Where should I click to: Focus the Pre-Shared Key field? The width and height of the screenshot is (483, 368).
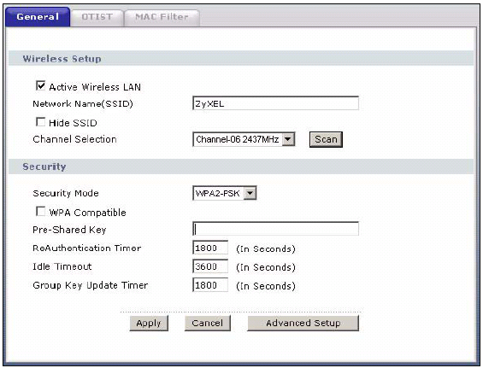(x=275, y=229)
